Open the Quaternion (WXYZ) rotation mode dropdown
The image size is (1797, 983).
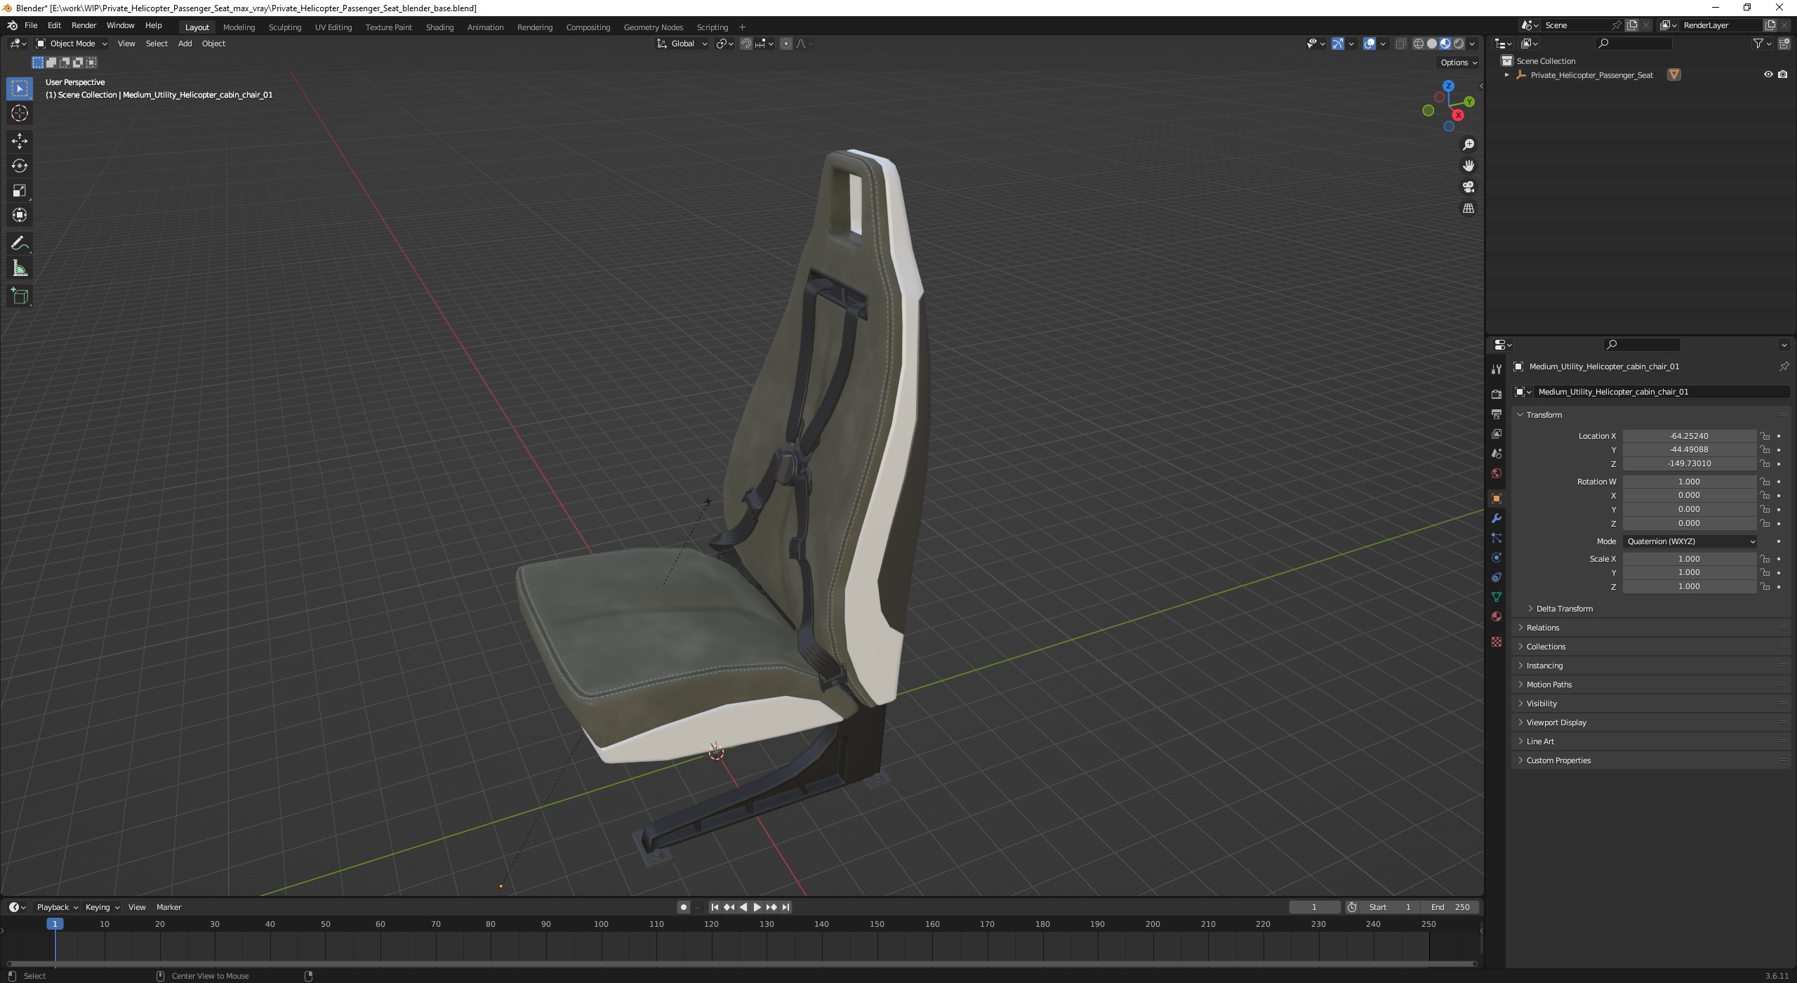pos(1690,541)
